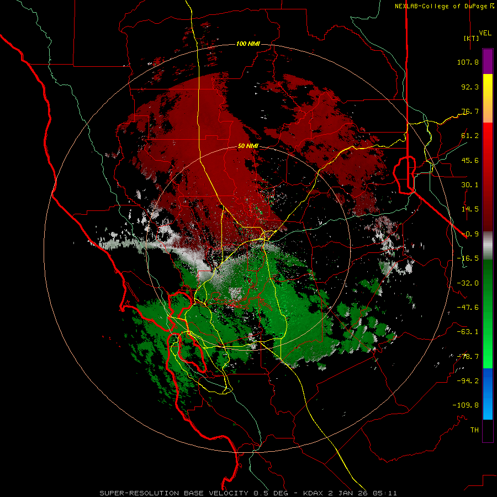Select the -94.2 legend value
Image resolution: width=497 pixels, height=497 pixels.
468,381
